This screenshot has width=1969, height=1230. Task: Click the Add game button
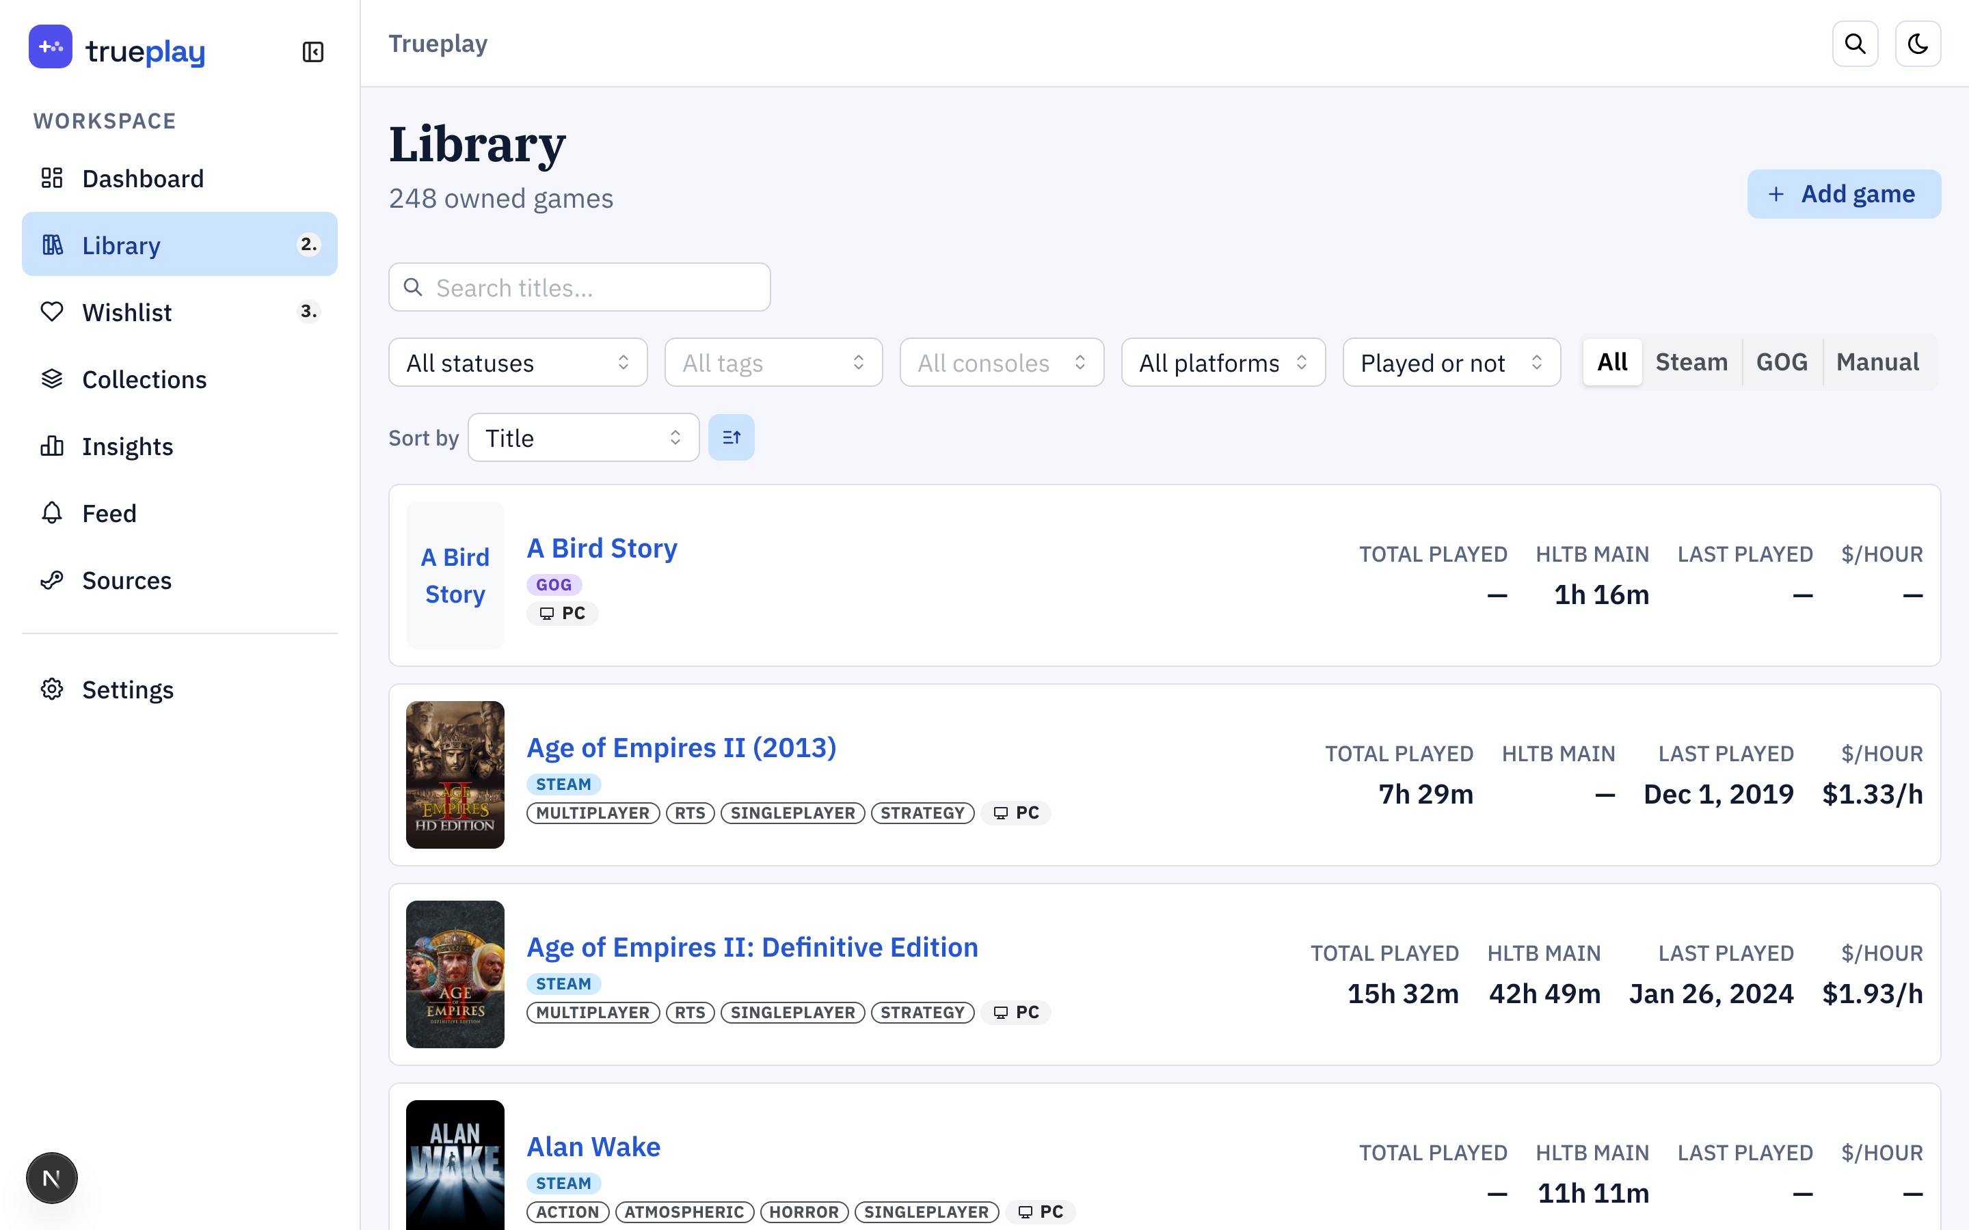pyautogui.click(x=1844, y=193)
